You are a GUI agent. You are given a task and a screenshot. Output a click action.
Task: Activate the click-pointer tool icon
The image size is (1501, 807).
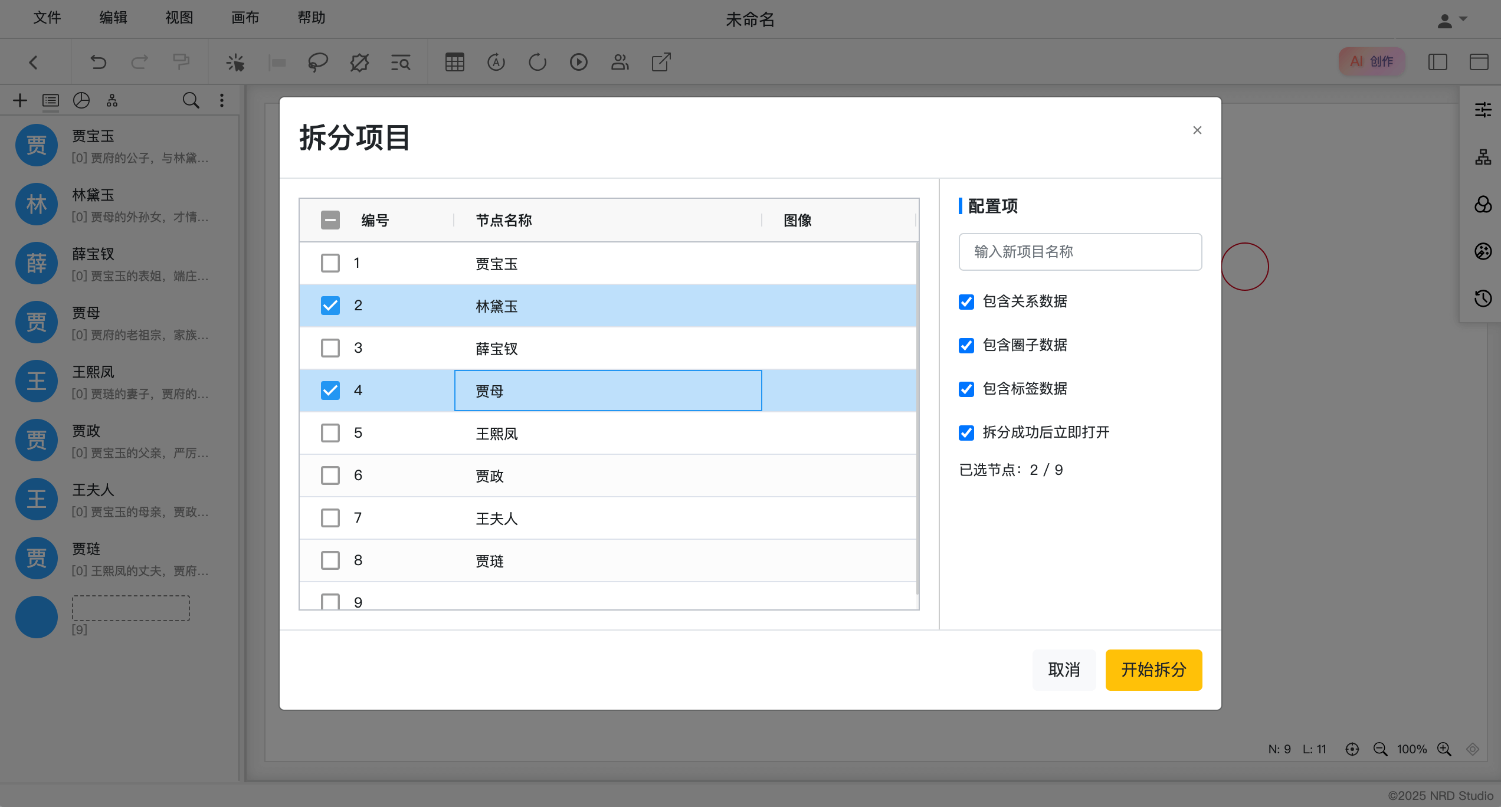(x=235, y=62)
